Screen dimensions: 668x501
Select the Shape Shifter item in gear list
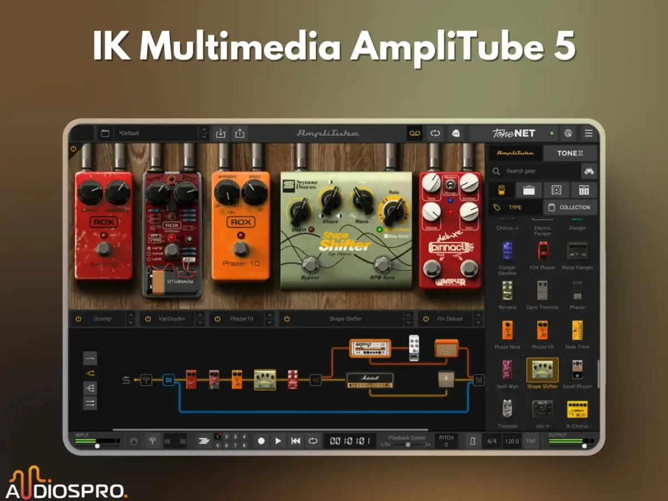pyautogui.click(x=542, y=374)
